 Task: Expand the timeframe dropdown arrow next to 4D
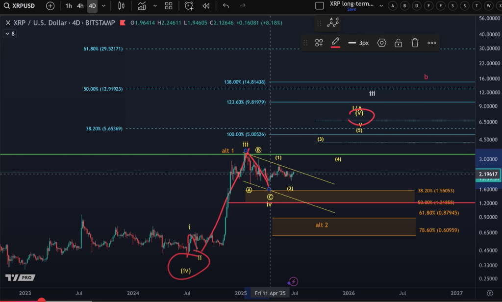103,6
